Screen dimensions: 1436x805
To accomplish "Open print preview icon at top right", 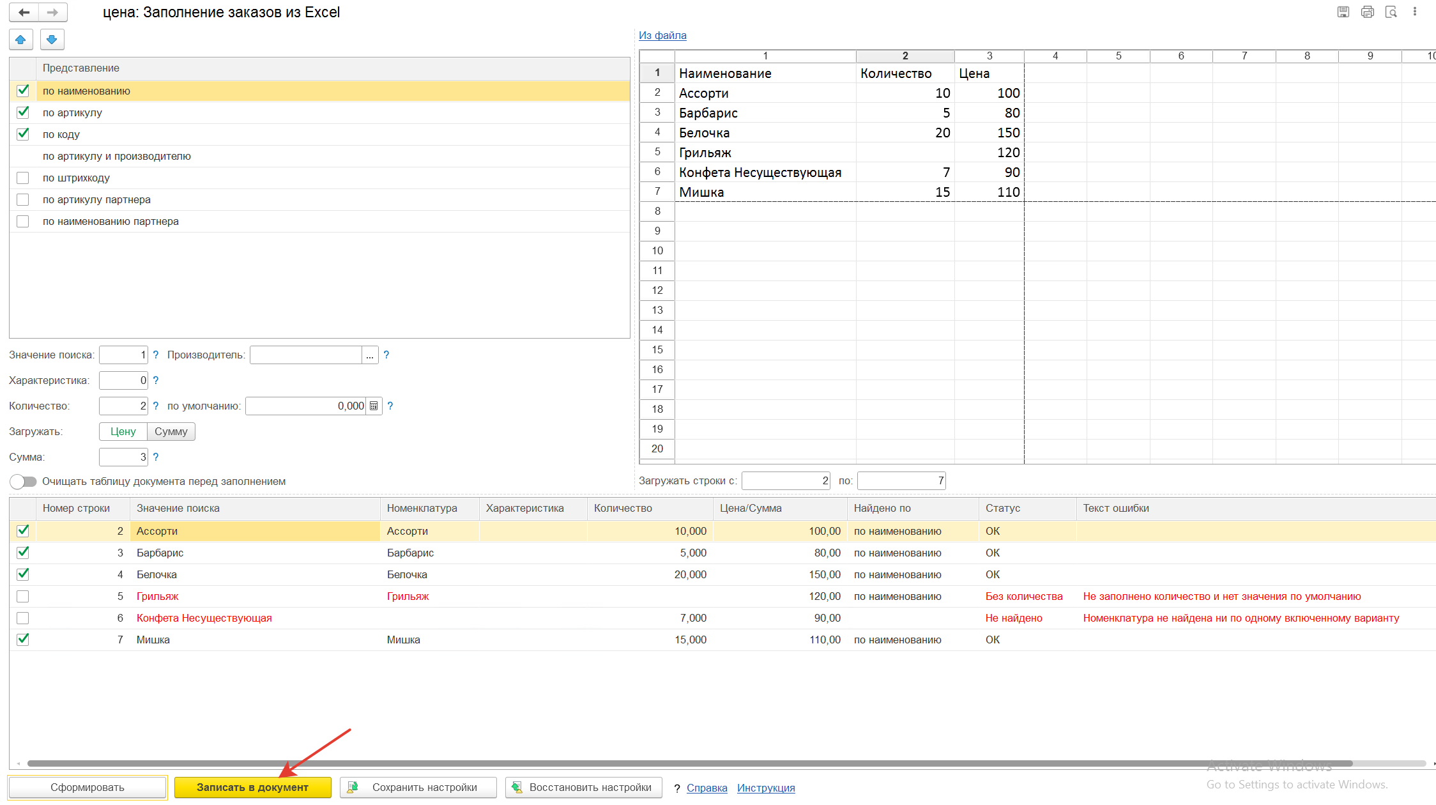I will click(x=1391, y=12).
